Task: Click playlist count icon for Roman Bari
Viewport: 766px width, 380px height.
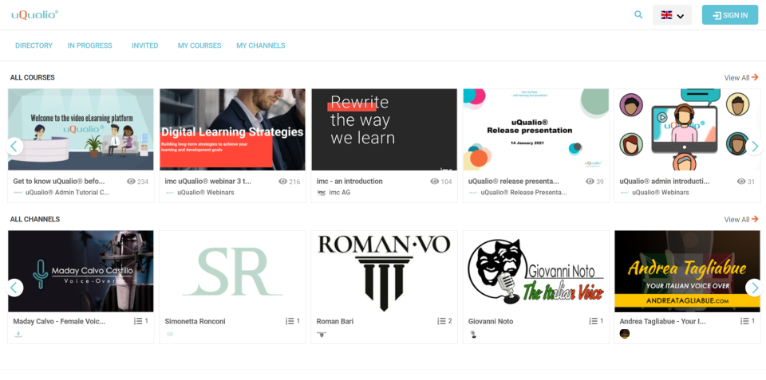Action: tap(441, 321)
